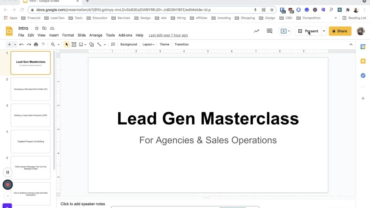
Task: Open Google Keep from the side panel
Action: coord(363,61)
